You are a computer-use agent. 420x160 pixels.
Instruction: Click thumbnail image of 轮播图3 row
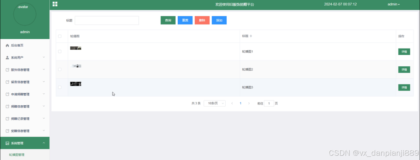point(76,84)
